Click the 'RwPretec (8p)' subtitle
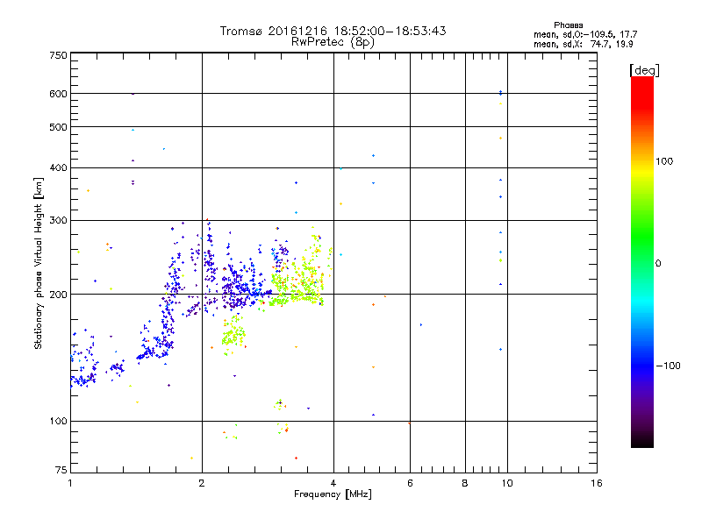Screen dimensions: 702x526 coord(333,42)
